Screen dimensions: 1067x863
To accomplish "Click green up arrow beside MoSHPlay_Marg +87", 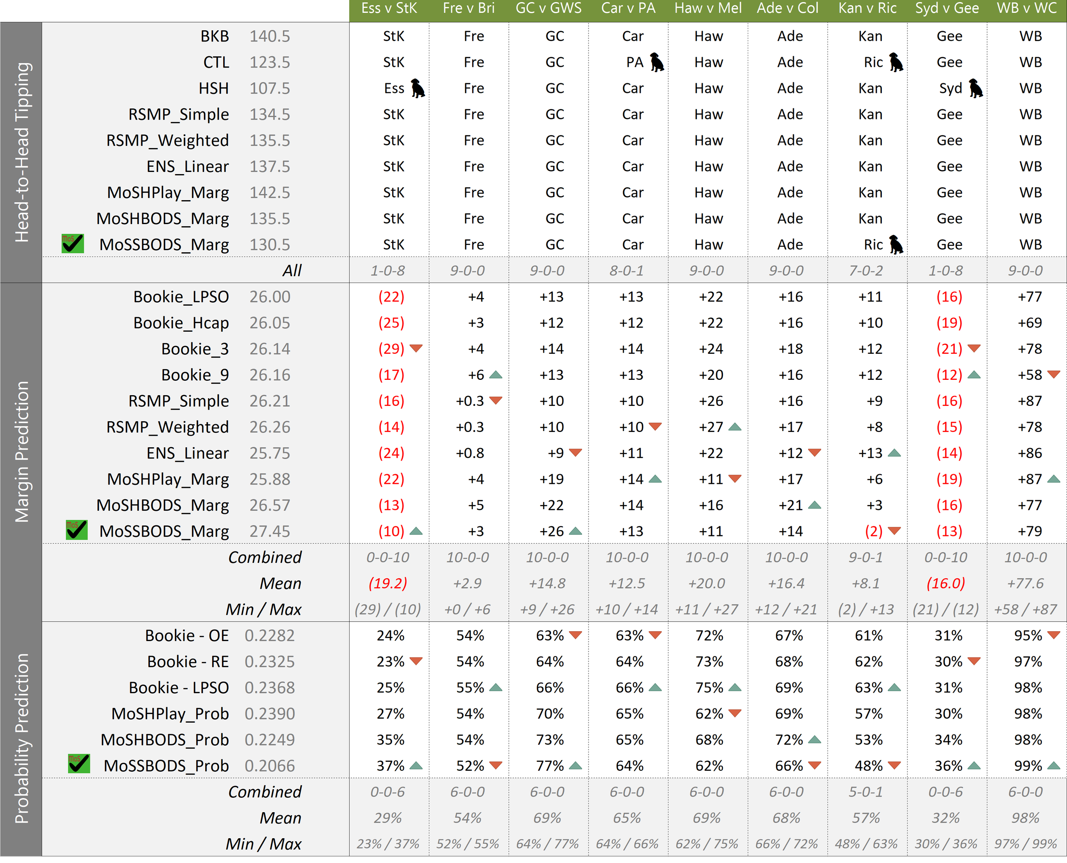I will 1054,479.
